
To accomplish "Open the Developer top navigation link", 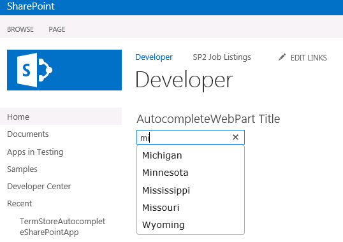I will coord(154,57).
